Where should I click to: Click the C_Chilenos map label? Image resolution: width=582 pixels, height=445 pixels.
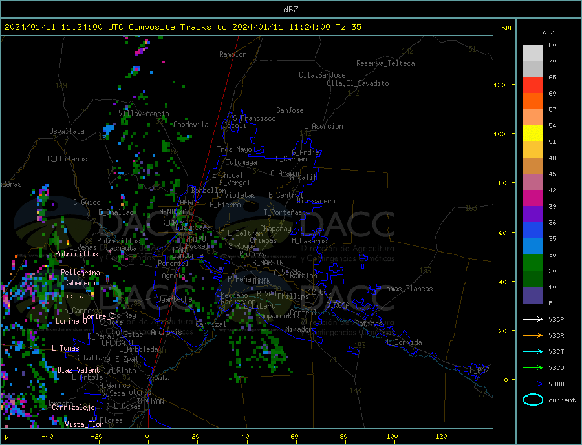point(67,159)
